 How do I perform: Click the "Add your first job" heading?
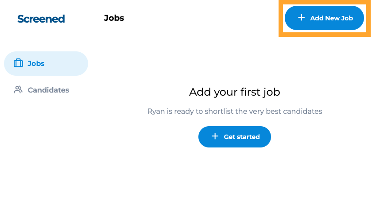(234, 92)
